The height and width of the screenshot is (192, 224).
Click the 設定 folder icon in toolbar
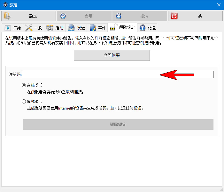[7, 16]
